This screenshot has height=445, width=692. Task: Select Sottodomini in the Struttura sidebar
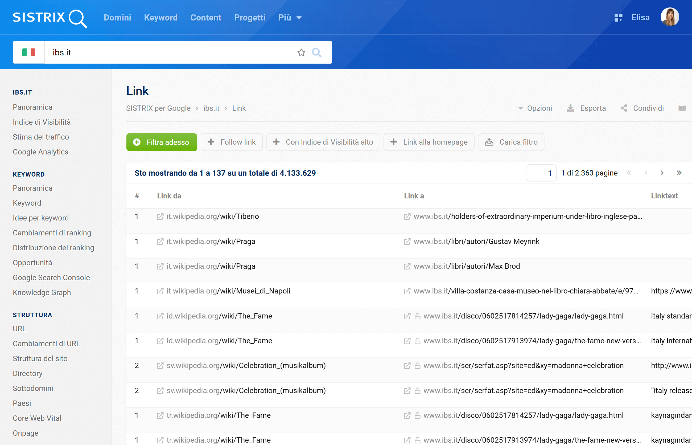coord(33,388)
